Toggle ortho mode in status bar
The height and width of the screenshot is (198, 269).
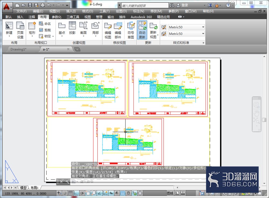76,193
